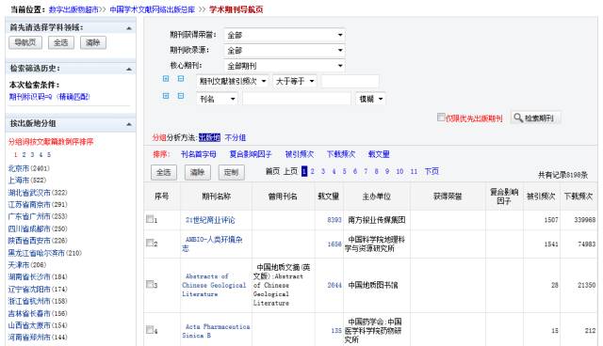This screenshot has width=603, height=346.
Task: Sort by 刊名首字母
Action: [x=199, y=154]
